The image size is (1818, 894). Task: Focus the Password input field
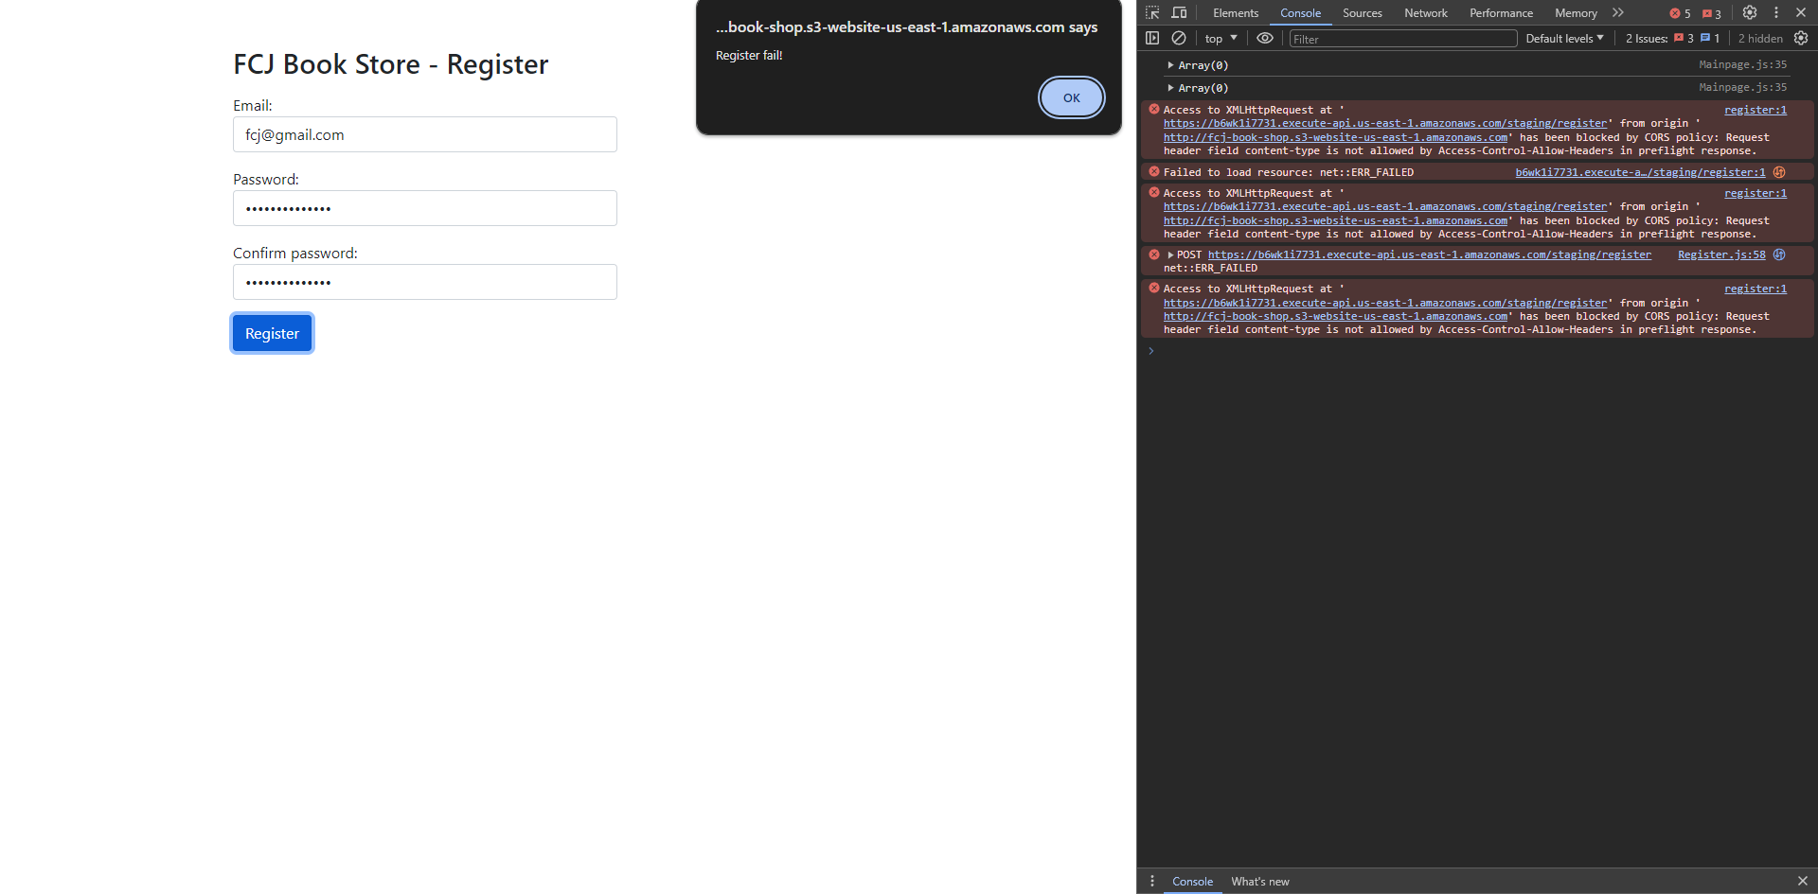click(425, 208)
